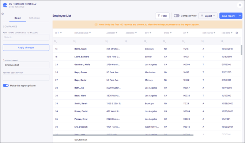This screenshot has height=143, width=245.
Task: Click the vertical table scrollbar
Action: (x=242, y=50)
